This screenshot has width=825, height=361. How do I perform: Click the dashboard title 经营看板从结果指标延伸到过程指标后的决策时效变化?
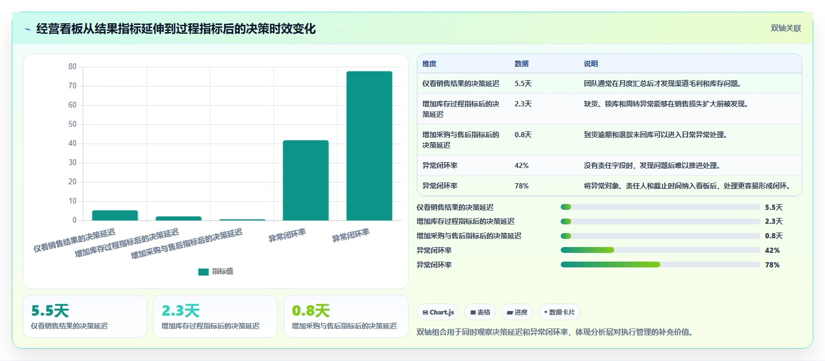tap(176, 28)
